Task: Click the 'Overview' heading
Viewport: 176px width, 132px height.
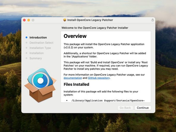Action: point(75,36)
